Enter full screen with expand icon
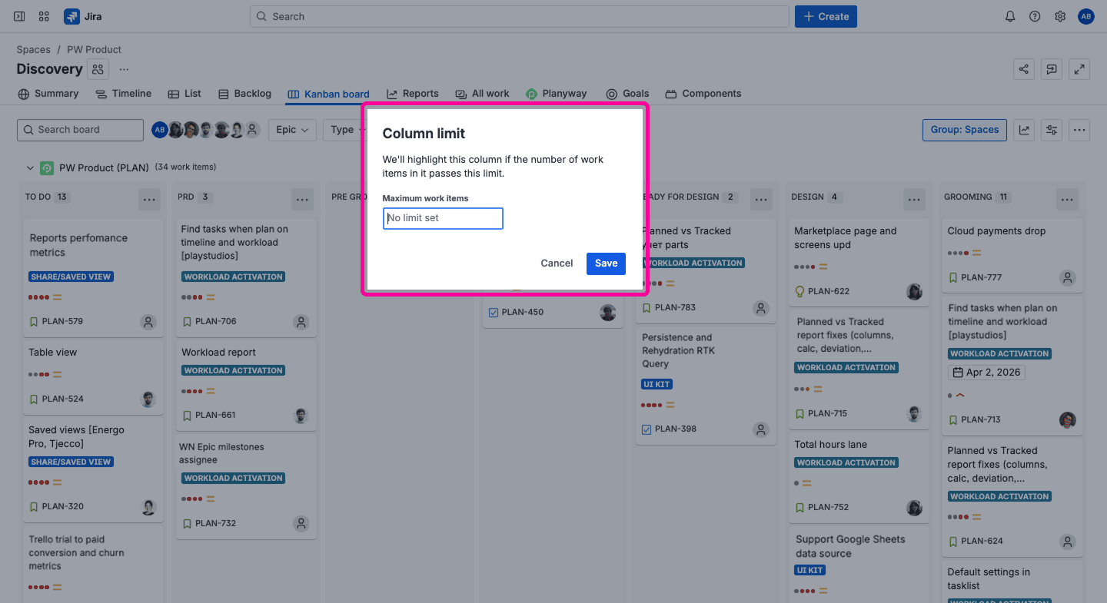Screen dimensions: 1107x603 (x=1080, y=69)
